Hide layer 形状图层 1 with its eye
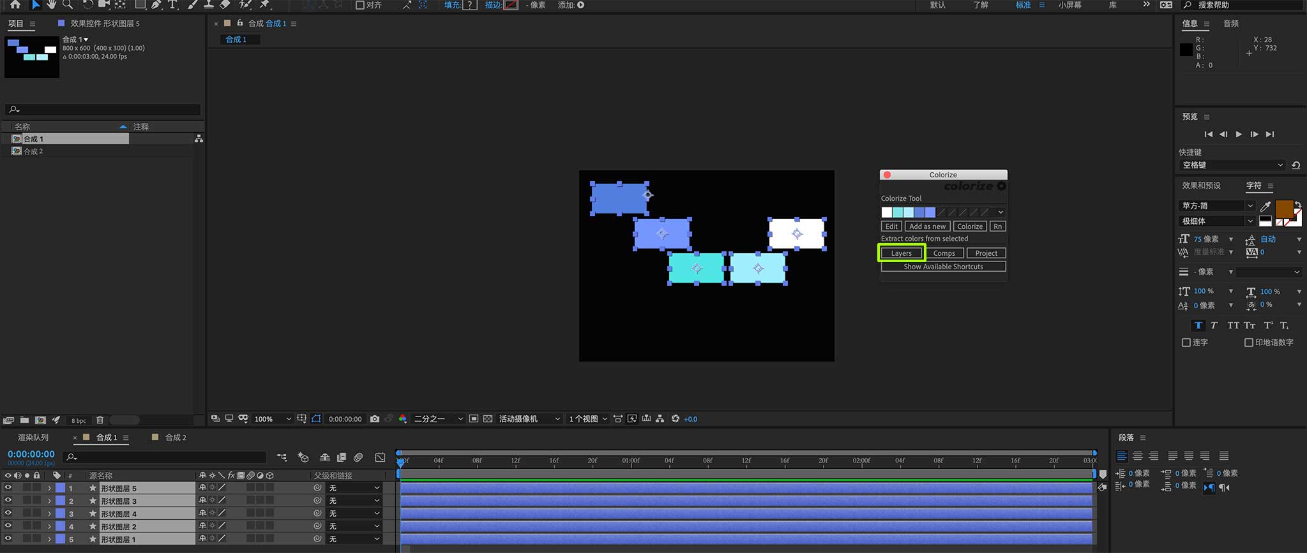 [x=8, y=539]
